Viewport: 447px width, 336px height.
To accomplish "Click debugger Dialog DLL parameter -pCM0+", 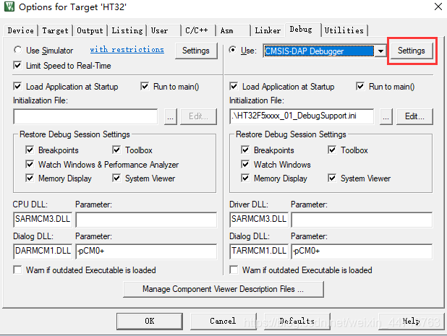I will pos(362,251).
